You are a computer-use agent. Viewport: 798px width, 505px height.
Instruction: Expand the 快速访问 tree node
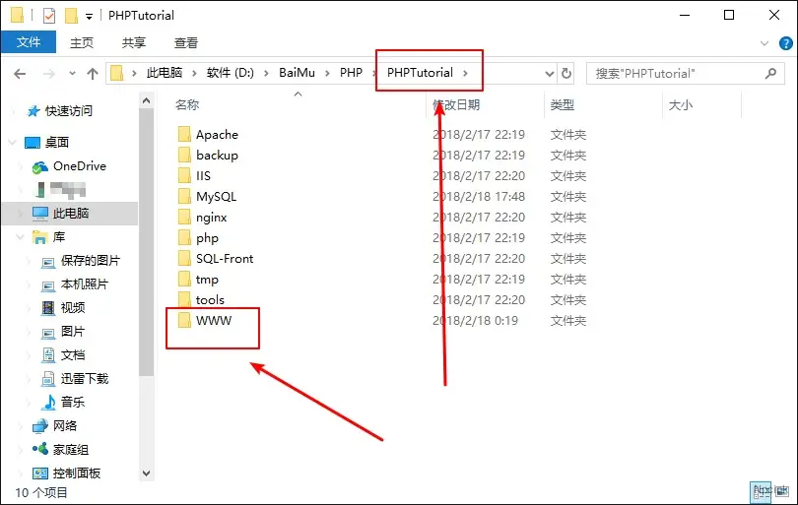13,111
